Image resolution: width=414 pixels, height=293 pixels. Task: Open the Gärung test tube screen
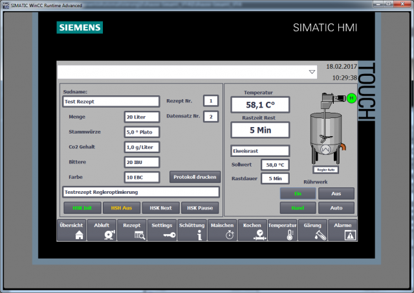(x=312, y=230)
